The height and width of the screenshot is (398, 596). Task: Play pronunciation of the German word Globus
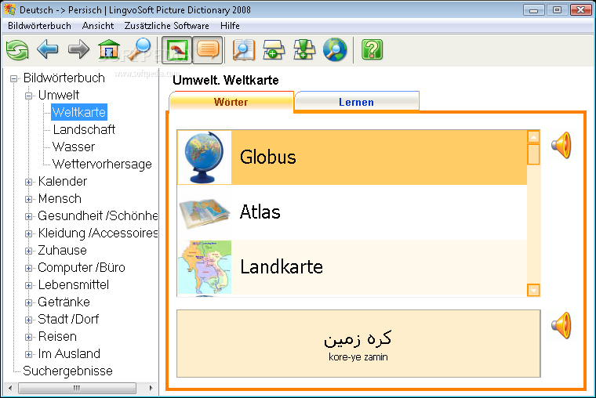561,145
